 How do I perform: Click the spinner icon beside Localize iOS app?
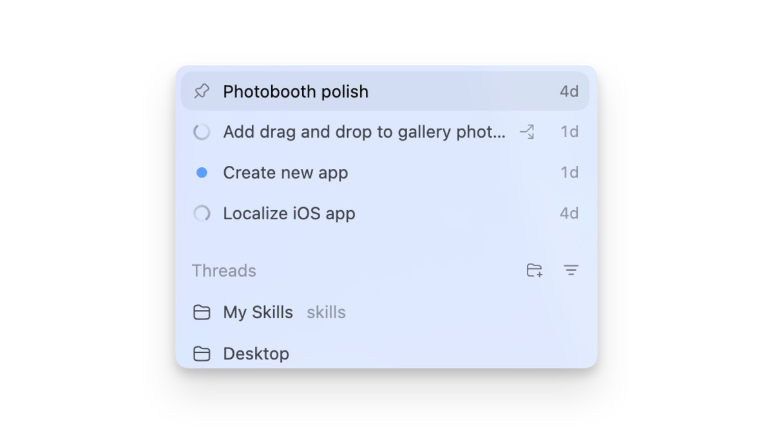coord(202,213)
